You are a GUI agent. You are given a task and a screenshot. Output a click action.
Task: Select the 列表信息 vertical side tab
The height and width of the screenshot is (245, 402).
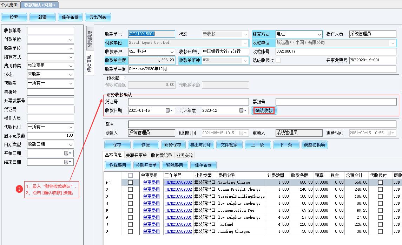coord(90,39)
